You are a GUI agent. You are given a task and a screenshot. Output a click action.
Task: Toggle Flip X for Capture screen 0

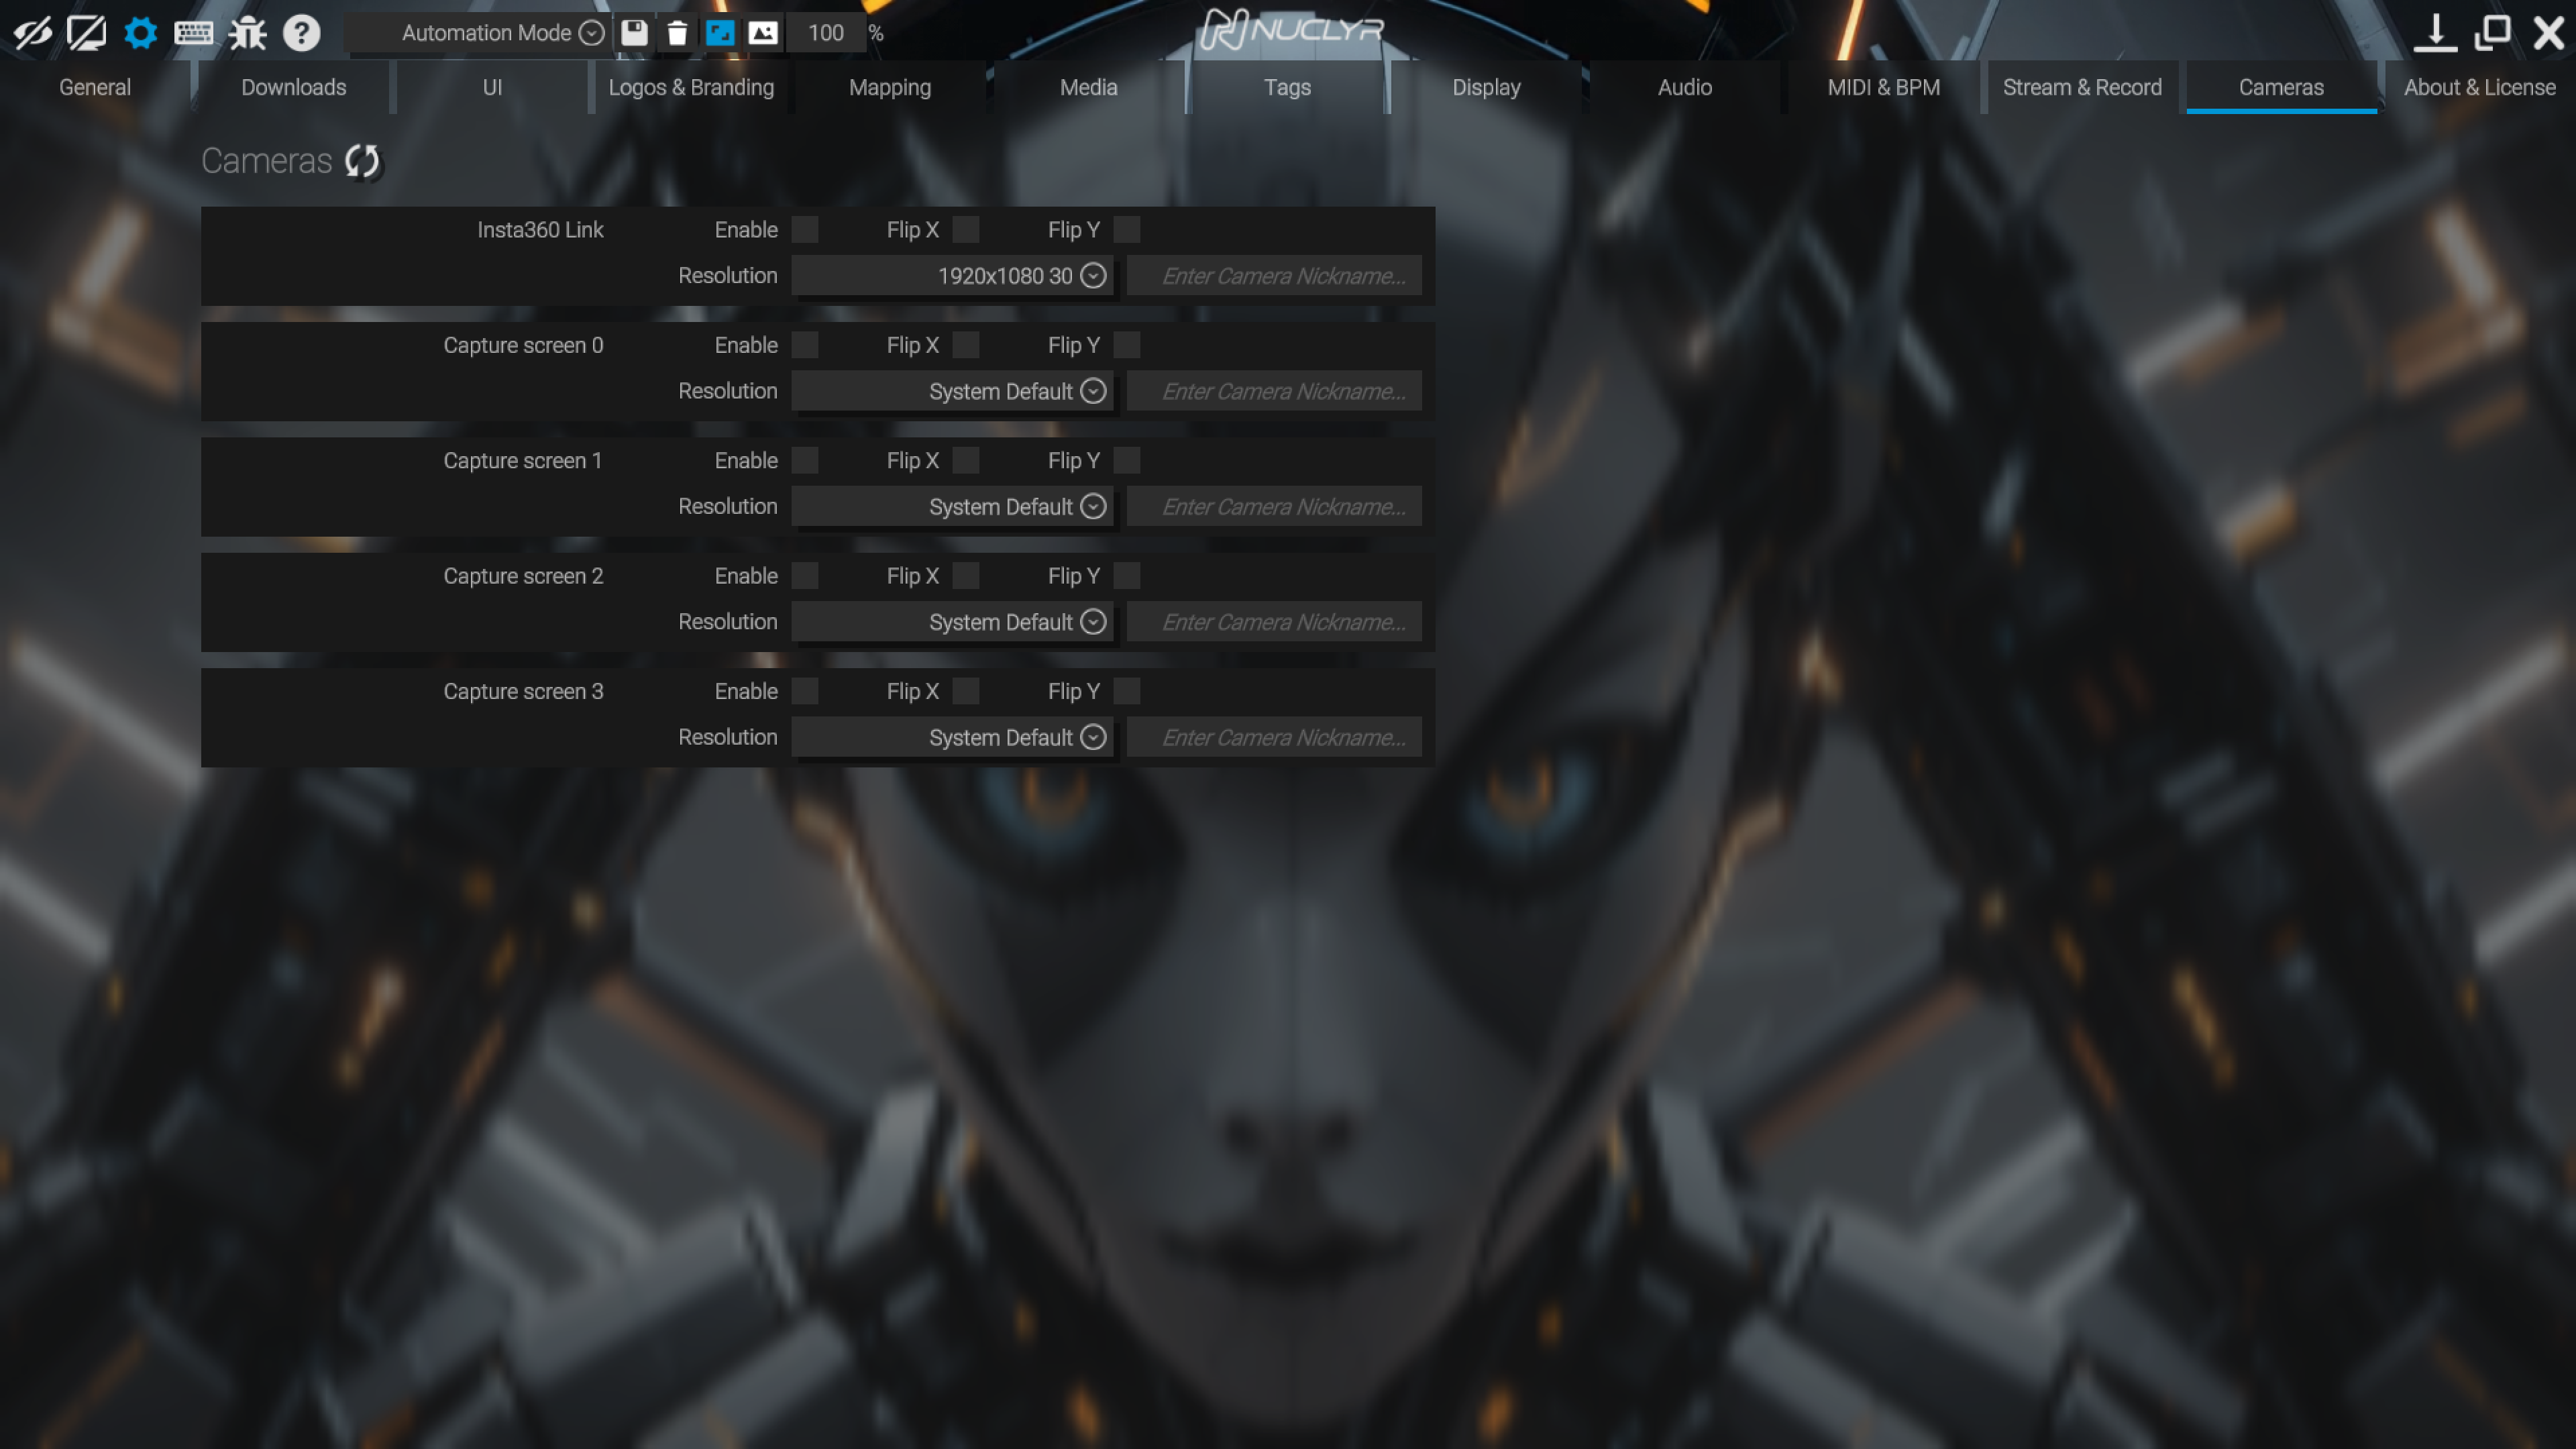coord(966,345)
